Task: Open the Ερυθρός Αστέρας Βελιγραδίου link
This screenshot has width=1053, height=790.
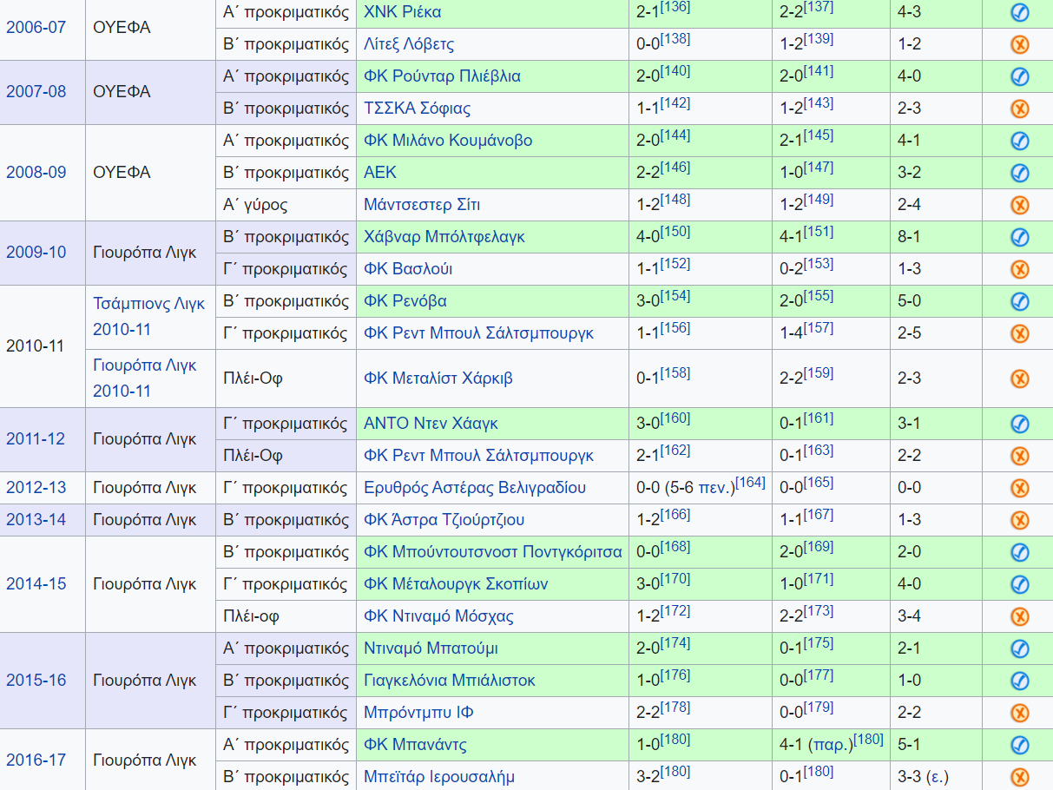Action: [475, 488]
